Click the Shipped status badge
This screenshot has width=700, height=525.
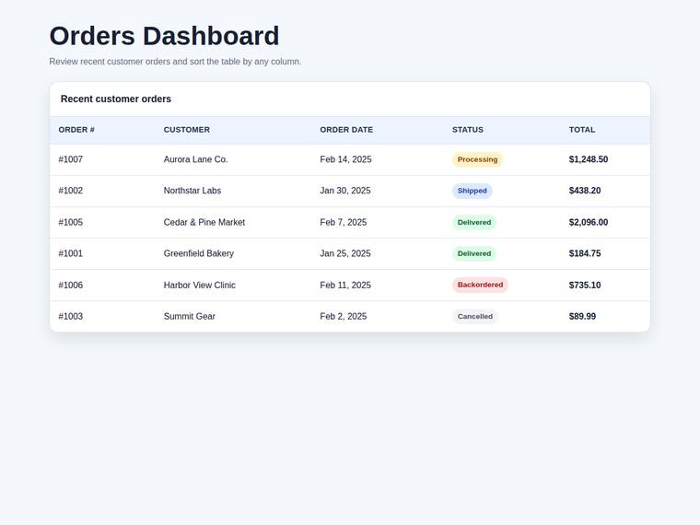tap(472, 191)
